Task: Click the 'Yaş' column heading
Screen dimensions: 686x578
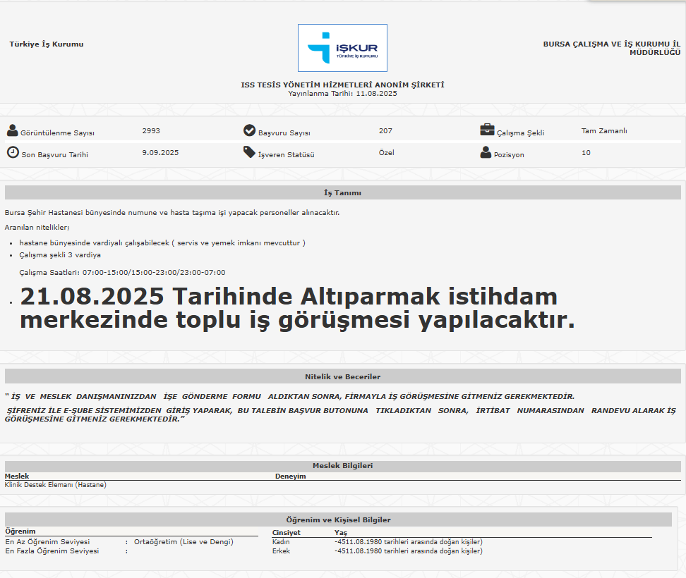Action: coord(341,533)
